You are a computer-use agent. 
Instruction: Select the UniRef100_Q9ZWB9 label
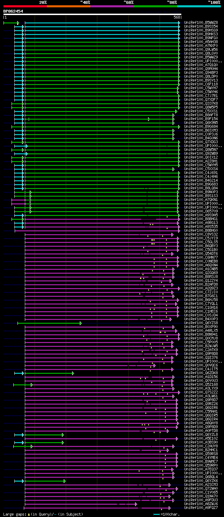pyautogui.click(x=201, y=153)
